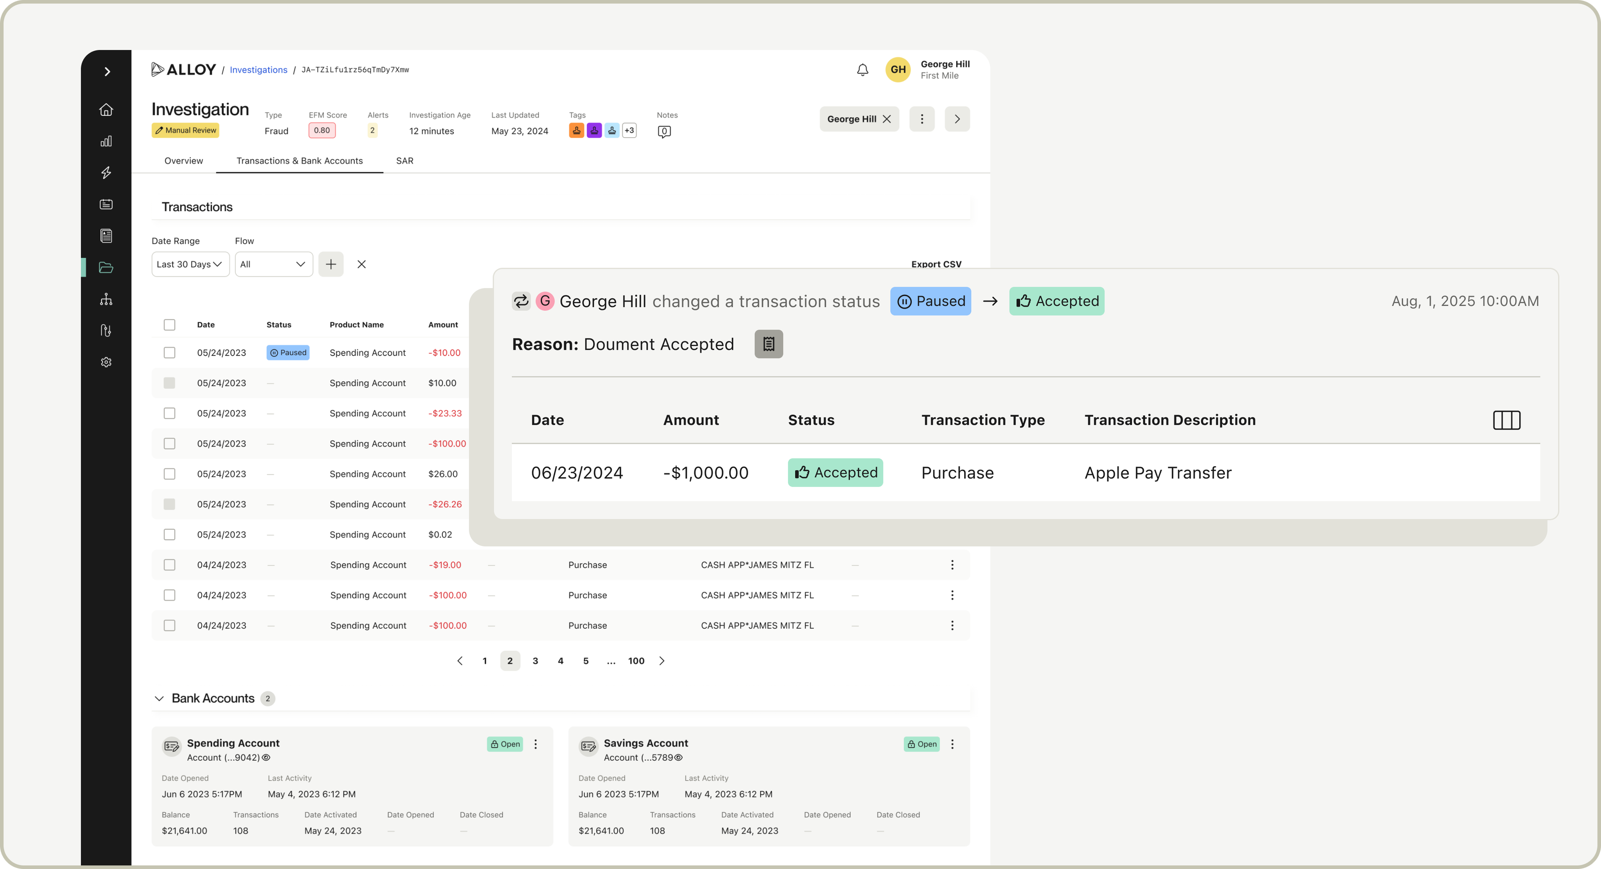This screenshot has height=869, width=1601.
Task: Click the document icon beside the Reason text
Action: tap(768, 344)
